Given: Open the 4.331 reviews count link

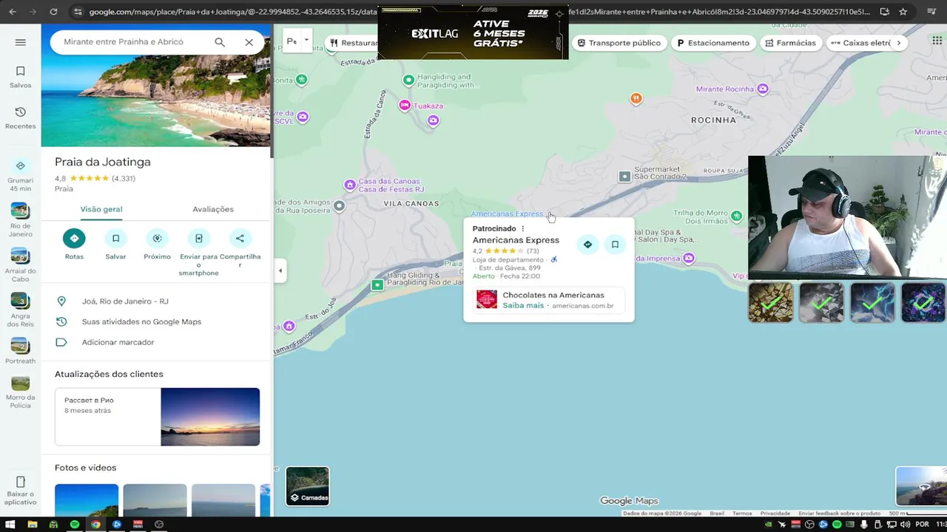Looking at the screenshot, I should tap(124, 178).
